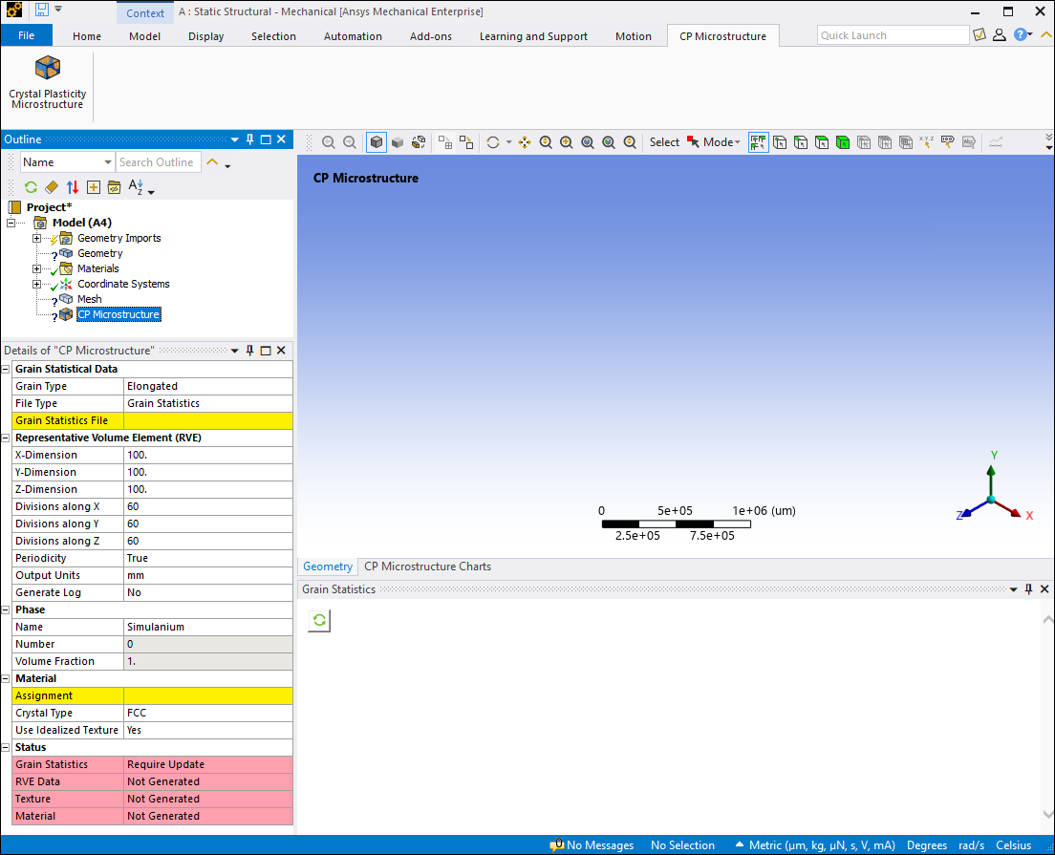Image resolution: width=1055 pixels, height=855 pixels.
Task: Click the green refresh icon in Outline toolbar
Action: [x=31, y=187]
